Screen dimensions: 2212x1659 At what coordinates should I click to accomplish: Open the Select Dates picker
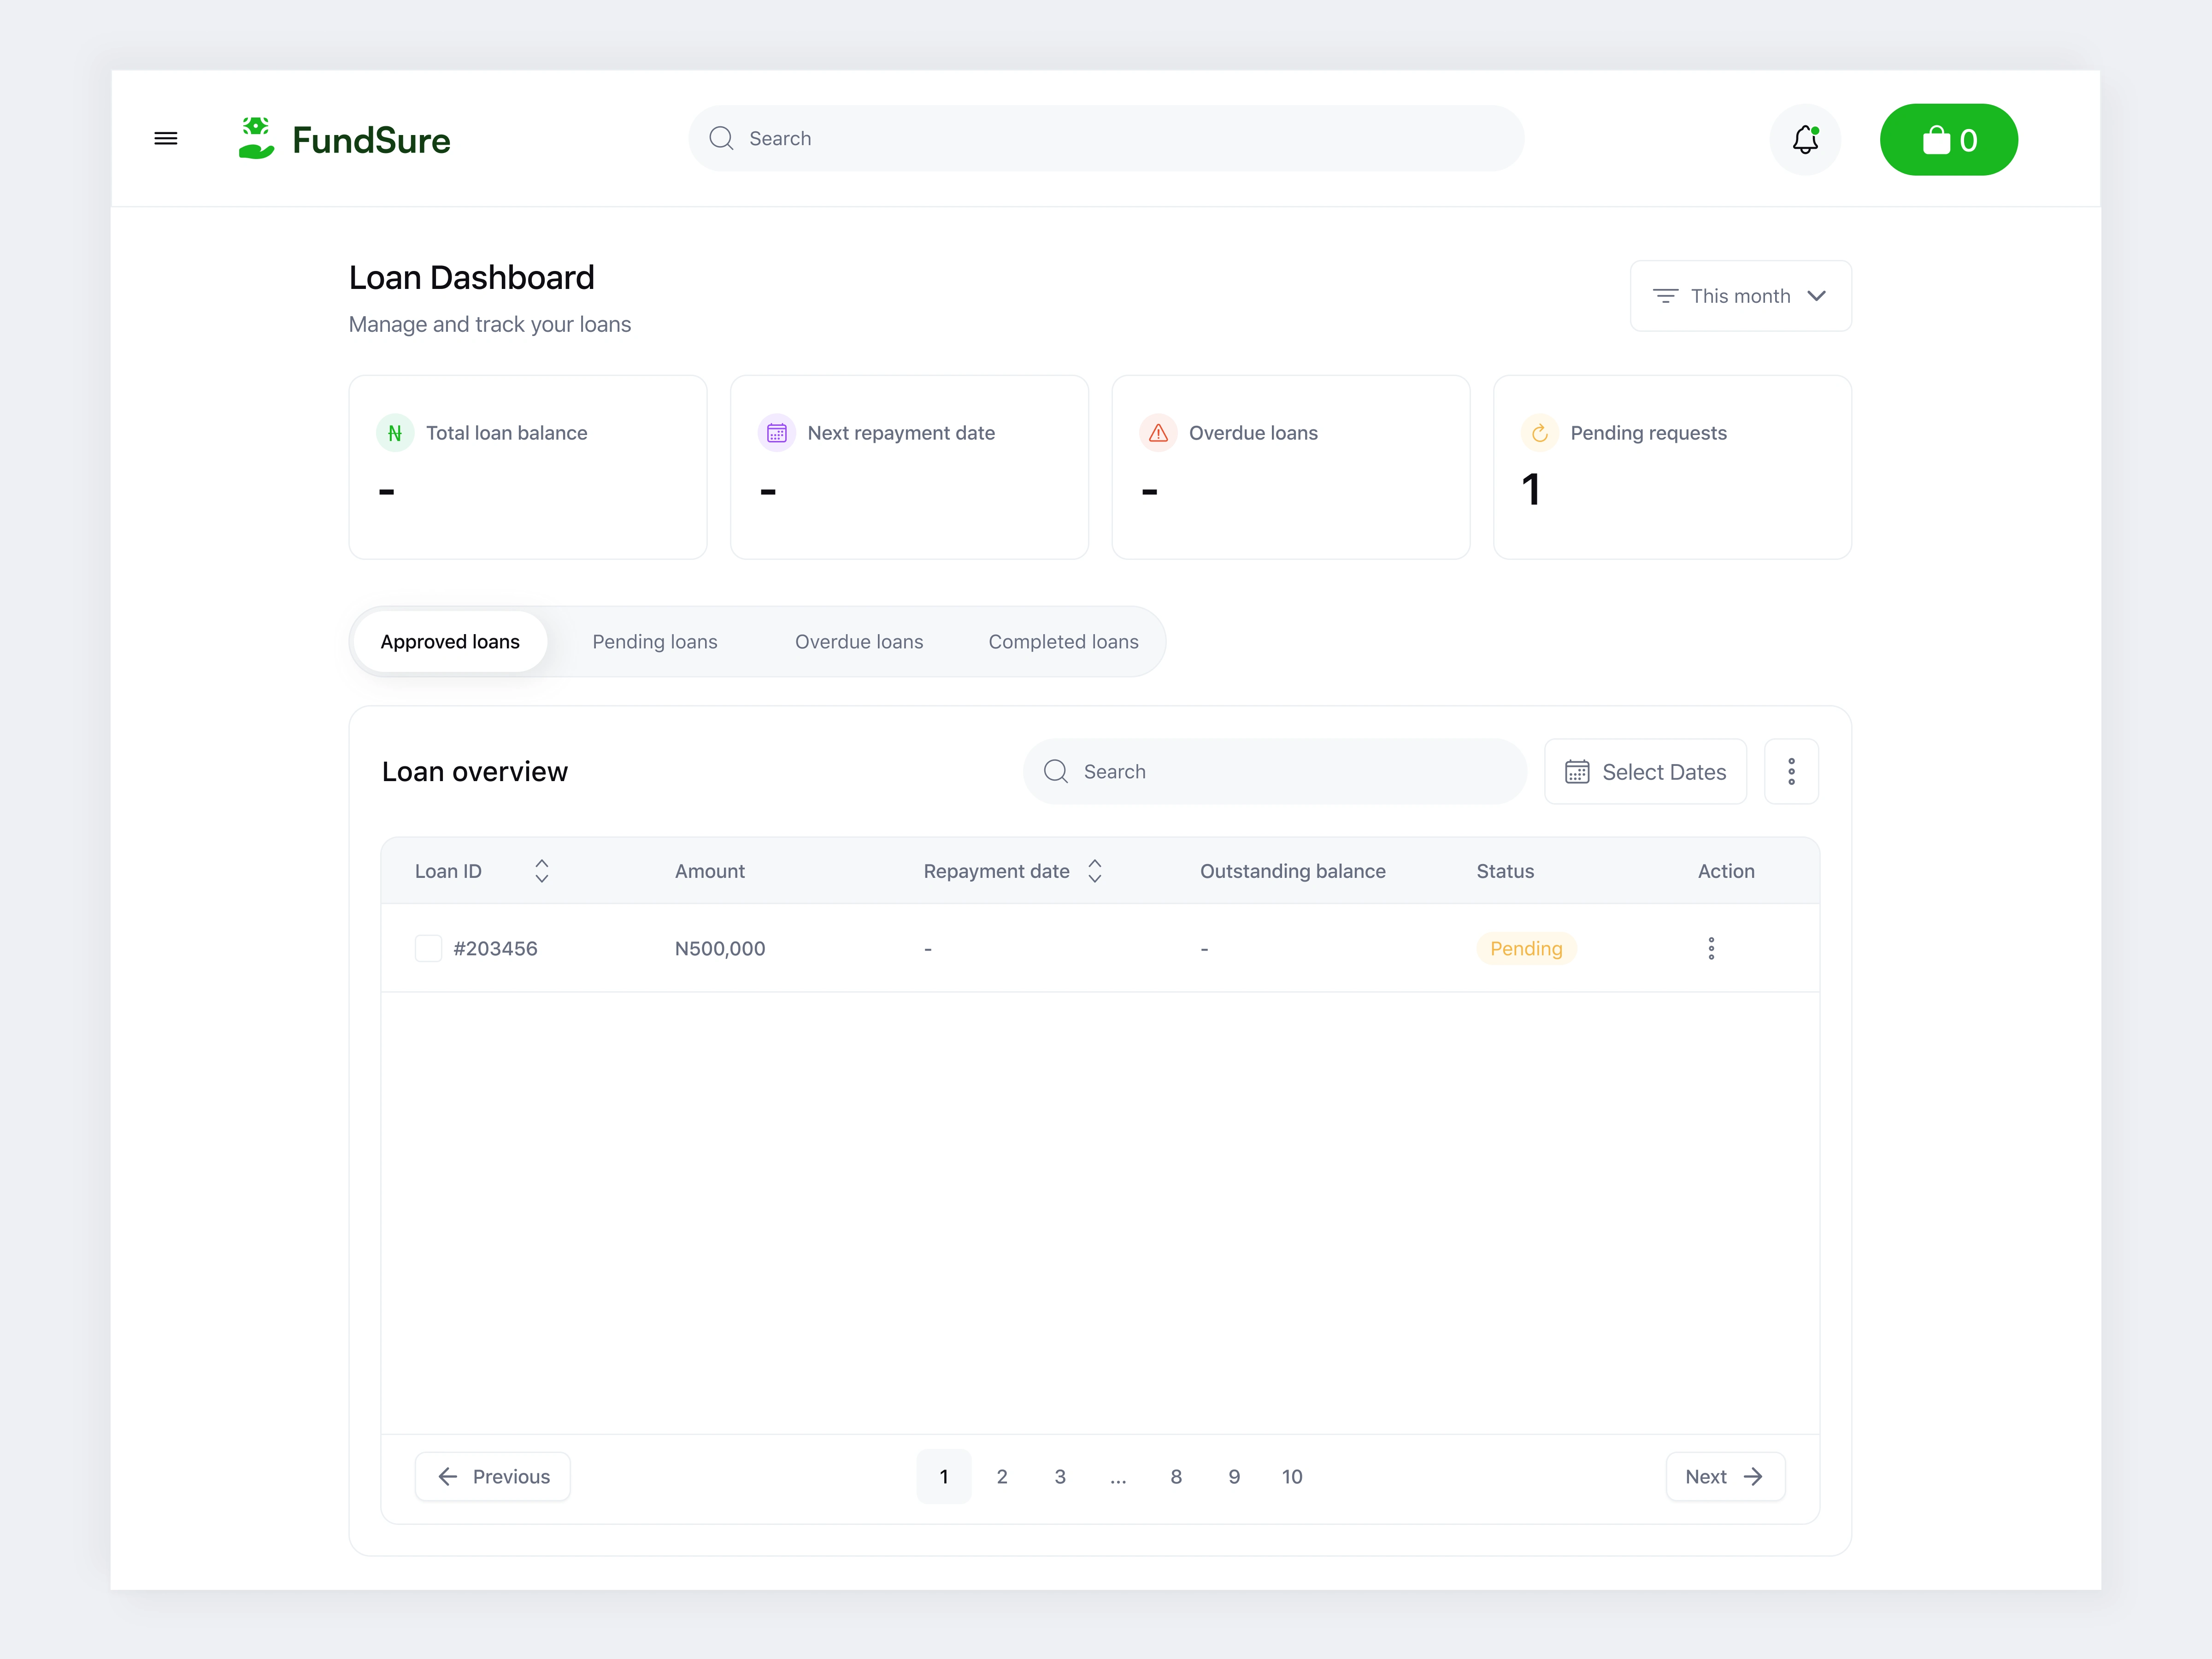pyautogui.click(x=1645, y=771)
